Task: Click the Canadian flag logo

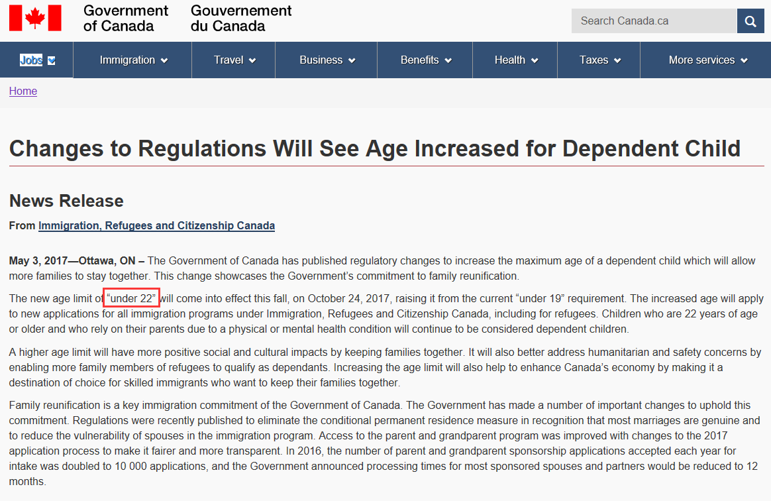Action: pyautogui.click(x=35, y=18)
